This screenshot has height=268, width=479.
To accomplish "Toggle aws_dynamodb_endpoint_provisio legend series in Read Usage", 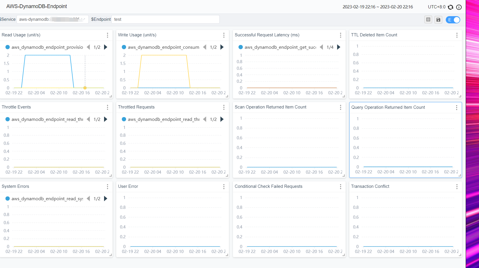I will tap(44, 47).
